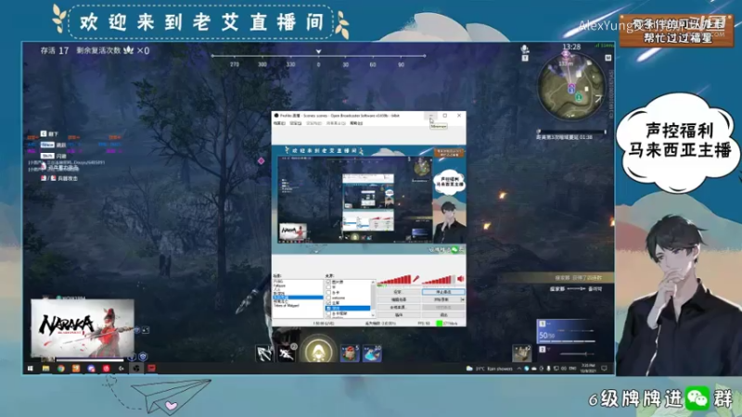Viewport: 742px width, 417px height.
Task: Click the 设定 Settings button in OBS
Action: tap(398, 292)
